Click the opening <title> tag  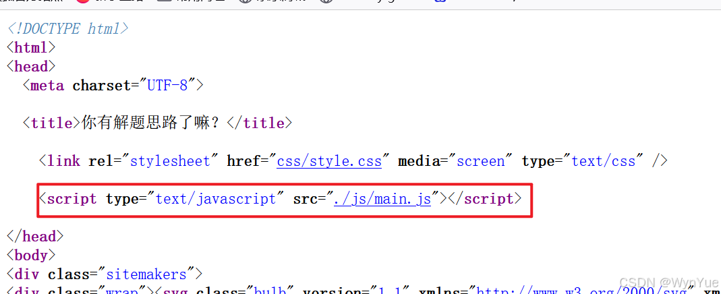pyautogui.click(x=51, y=123)
